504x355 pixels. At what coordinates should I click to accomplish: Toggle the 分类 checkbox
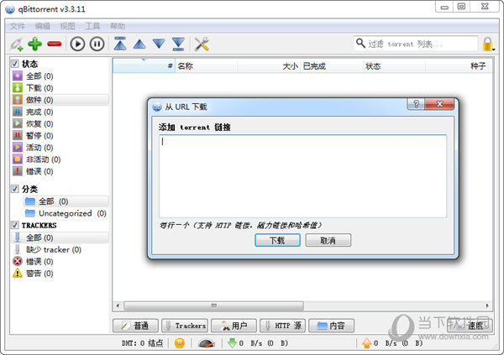point(15,189)
